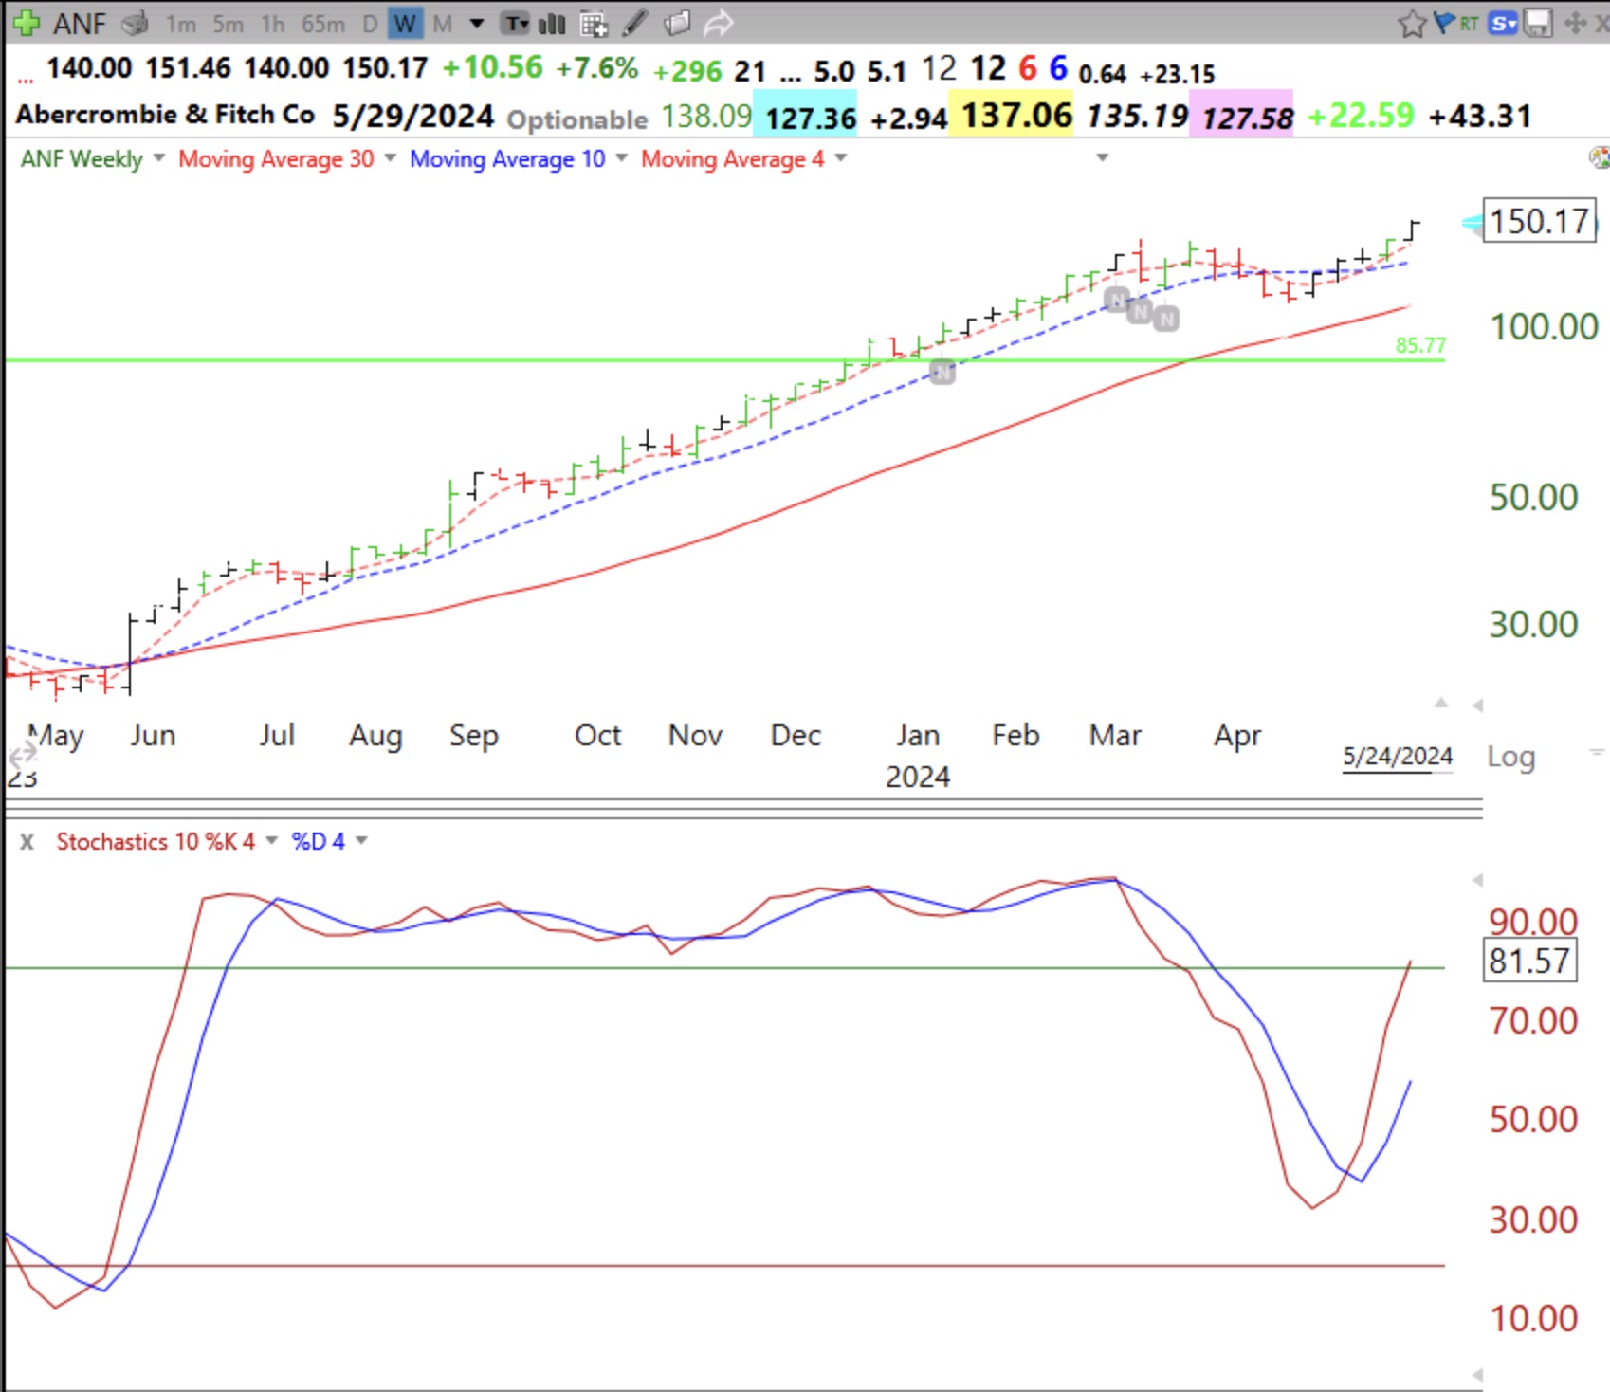This screenshot has width=1610, height=1392.
Task: Click the 5/24/2024 date link
Action: (1397, 757)
